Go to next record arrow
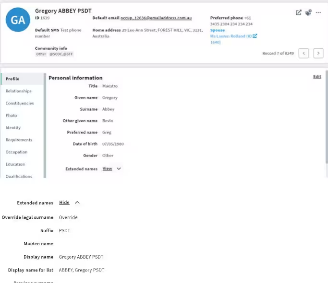Image resolution: width=328 pixels, height=283 pixels. point(318,53)
